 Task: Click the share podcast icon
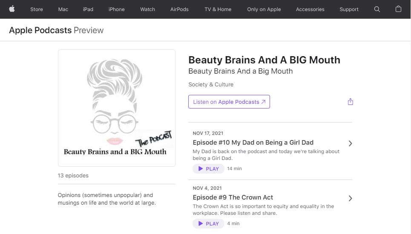click(350, 102)
